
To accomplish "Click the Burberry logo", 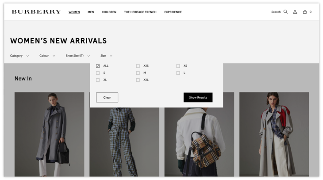I will [36, 12].
